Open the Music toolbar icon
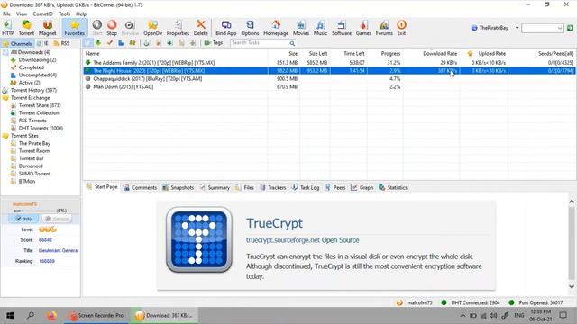This screenshot has height=324, width=577. (320, 28)
